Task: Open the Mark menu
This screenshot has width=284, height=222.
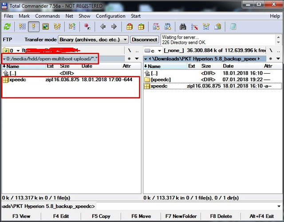Action: coord(24,16)
